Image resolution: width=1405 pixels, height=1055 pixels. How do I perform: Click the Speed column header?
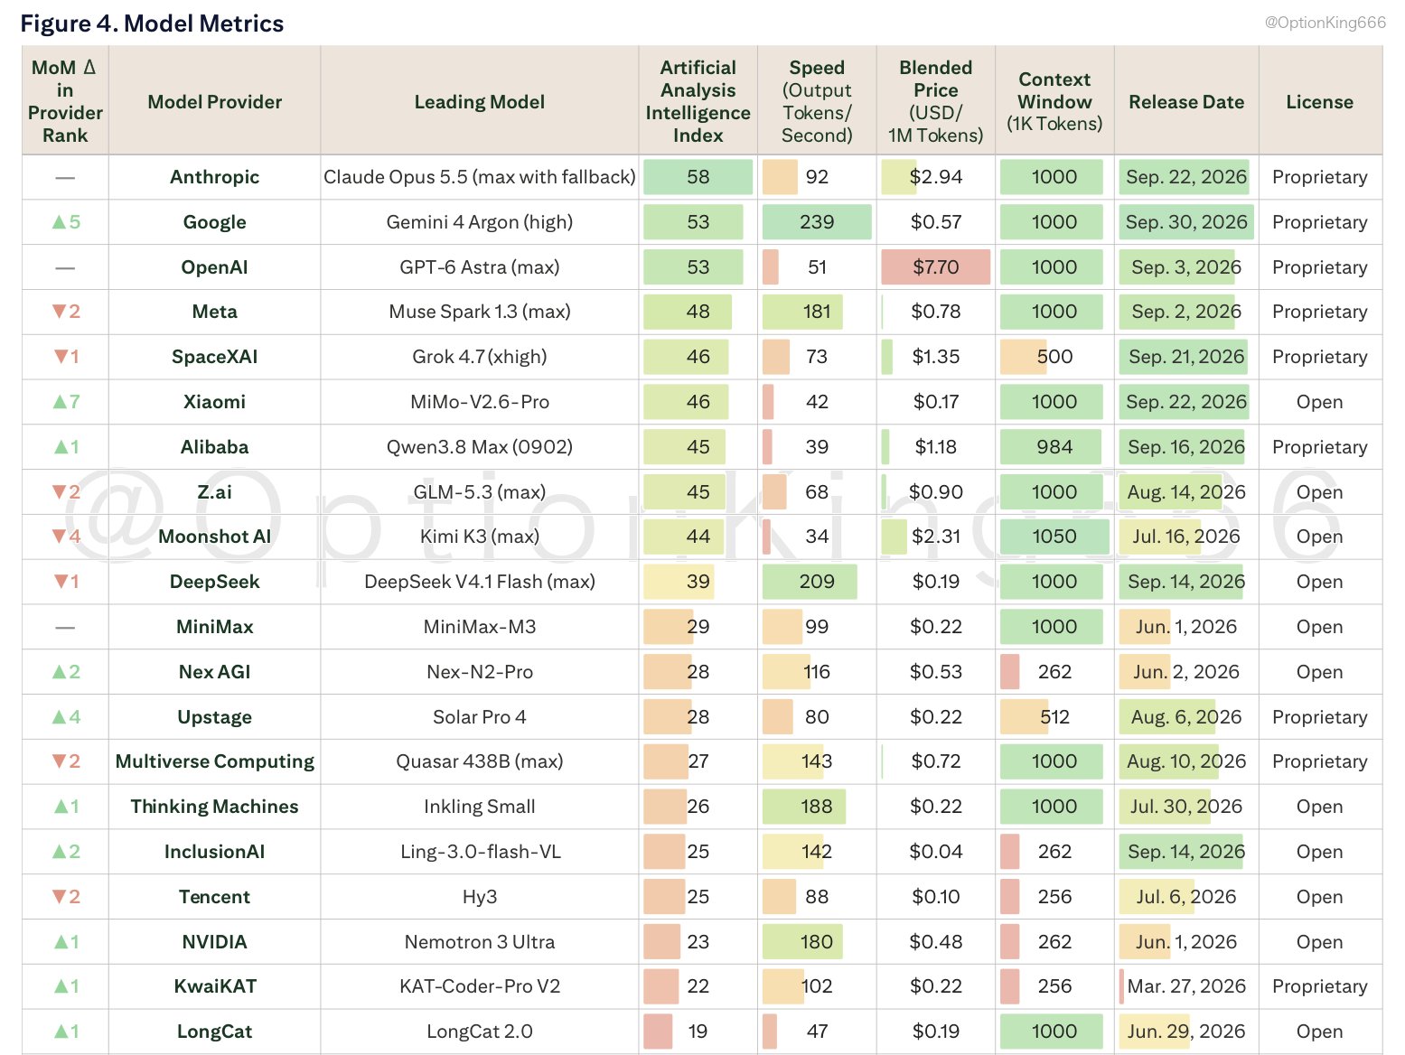(x=817, y=101)
